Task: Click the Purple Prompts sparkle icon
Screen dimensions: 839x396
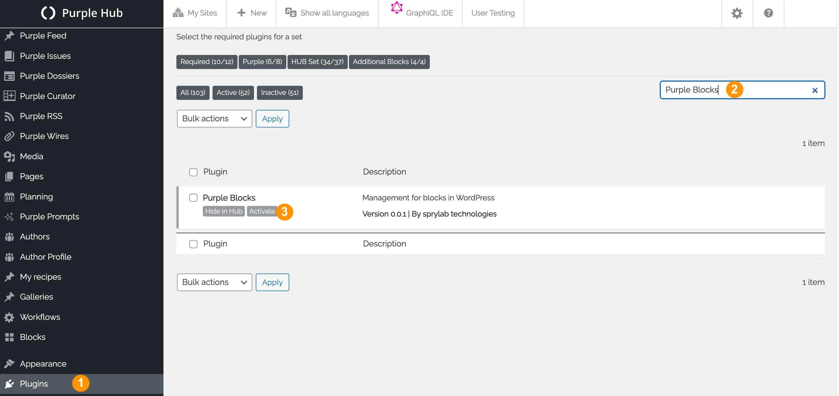Action: tap(9, 217)
